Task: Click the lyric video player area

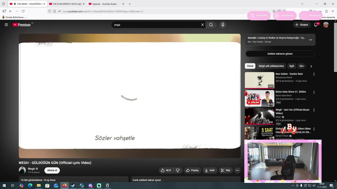Action: (130, 96)
